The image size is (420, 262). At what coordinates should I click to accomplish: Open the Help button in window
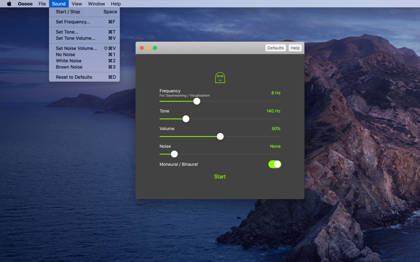pyautogui.click(x=295, y=48)
